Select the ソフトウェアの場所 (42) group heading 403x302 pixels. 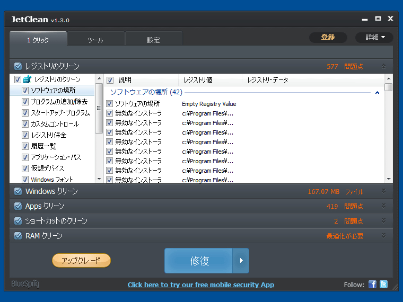[x=146, y=92]
